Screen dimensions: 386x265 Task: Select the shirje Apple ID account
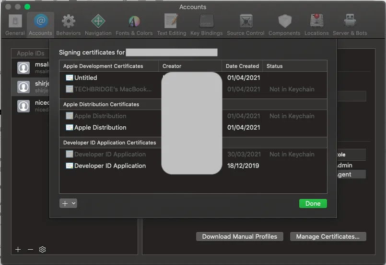point(31,87)
